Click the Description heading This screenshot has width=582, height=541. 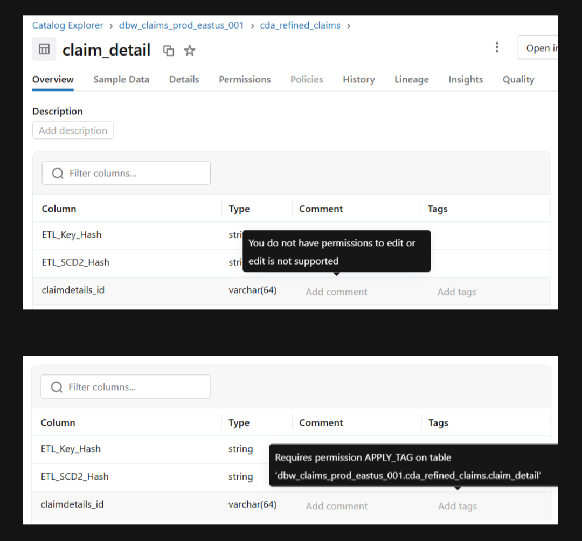(58, 112)
